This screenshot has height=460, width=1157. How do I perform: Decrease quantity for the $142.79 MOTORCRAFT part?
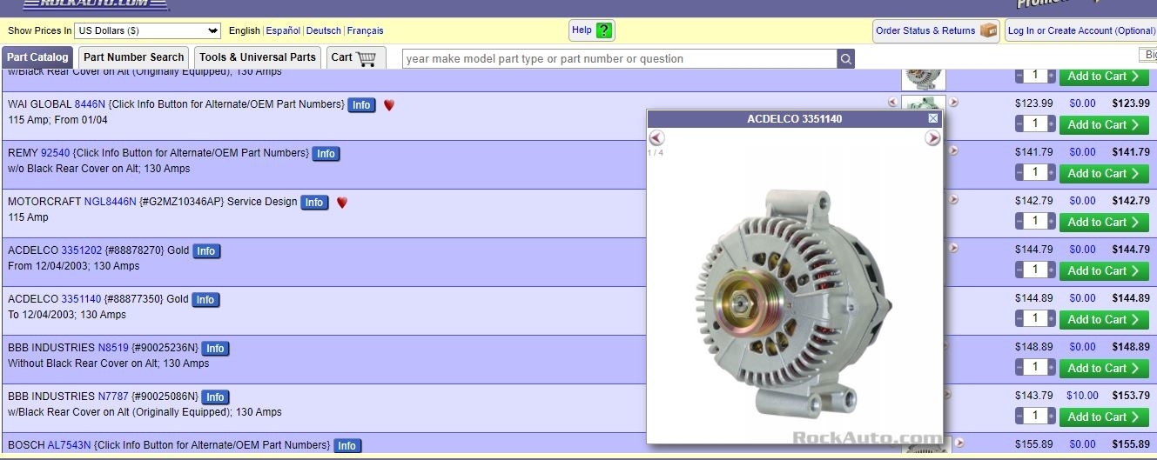1019,222
